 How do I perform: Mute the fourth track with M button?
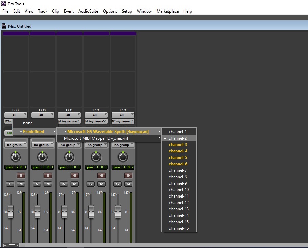coord(102,184)
